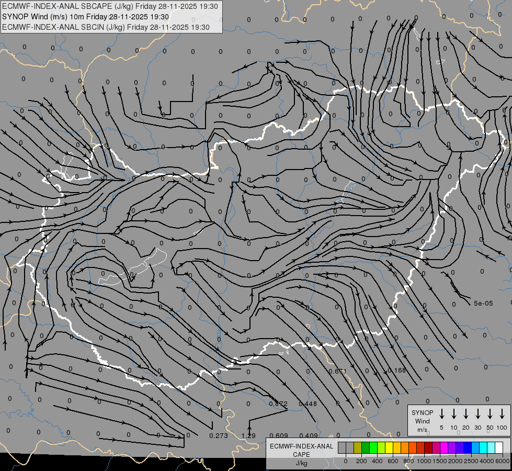Pick the white CAPE legend swatch
Viewport: 512px width, 471px height.
[x=499, y=447]
